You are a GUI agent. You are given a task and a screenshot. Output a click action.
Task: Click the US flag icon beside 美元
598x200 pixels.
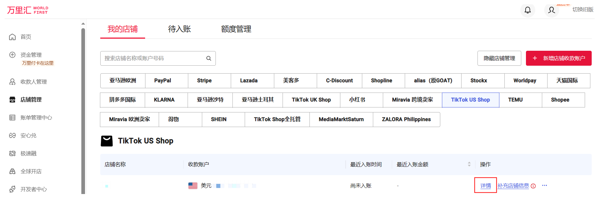tap(193, 186)
